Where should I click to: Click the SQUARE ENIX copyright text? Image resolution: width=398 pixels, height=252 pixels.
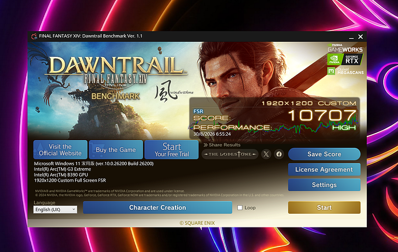(197, 223)
